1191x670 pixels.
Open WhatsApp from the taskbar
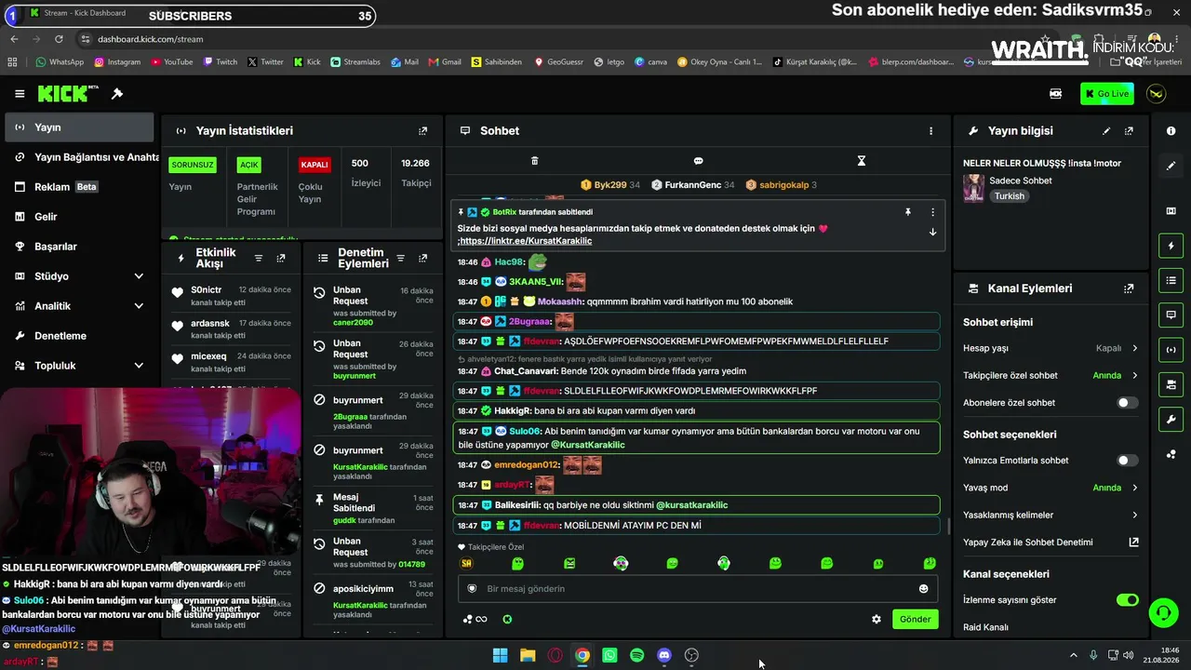point(609,655)
